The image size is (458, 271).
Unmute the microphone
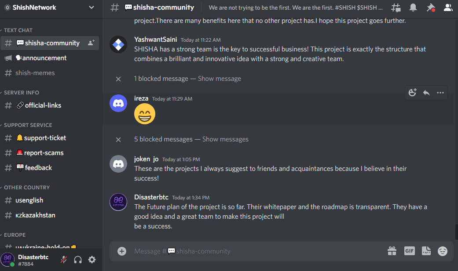tap(64, 259)
